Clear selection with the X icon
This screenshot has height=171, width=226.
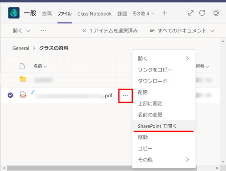[x=84, y=31]
